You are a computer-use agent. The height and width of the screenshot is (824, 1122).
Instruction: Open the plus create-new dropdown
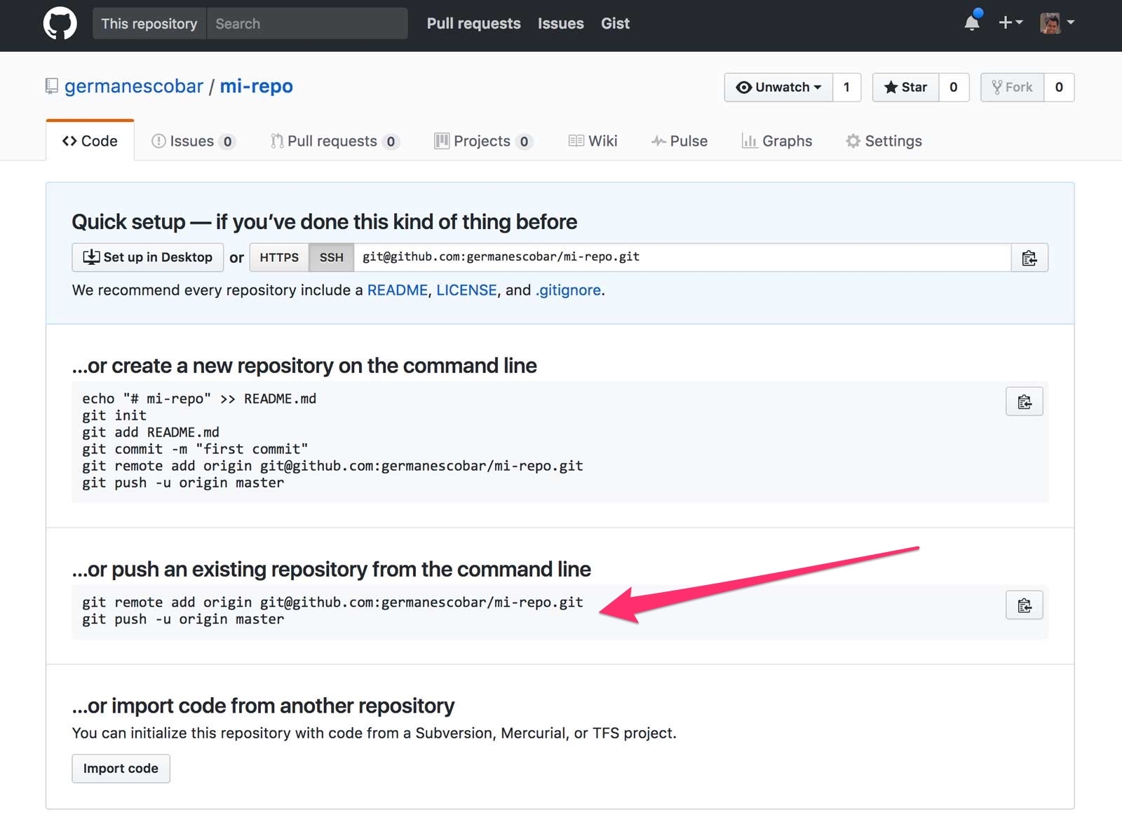click(1010, 23)
